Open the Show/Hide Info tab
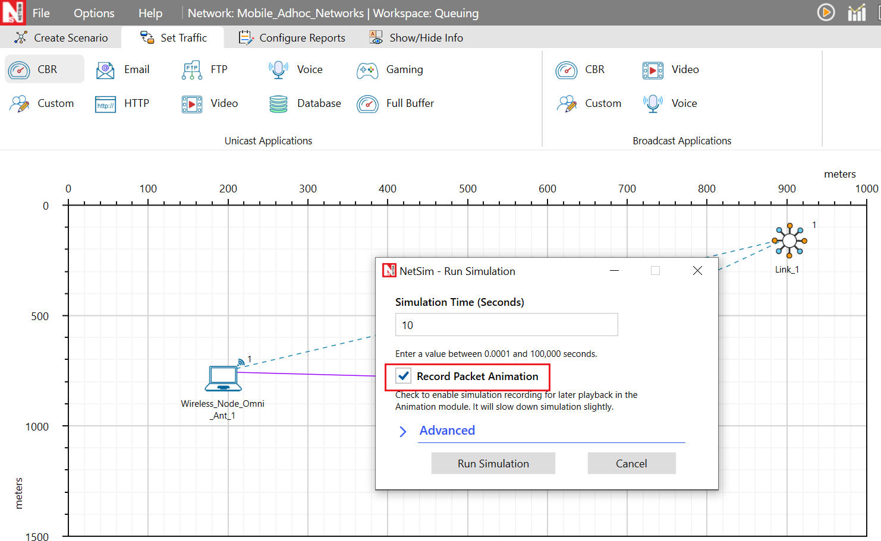This screenshot has height=541, width=881. coord(416,37)
